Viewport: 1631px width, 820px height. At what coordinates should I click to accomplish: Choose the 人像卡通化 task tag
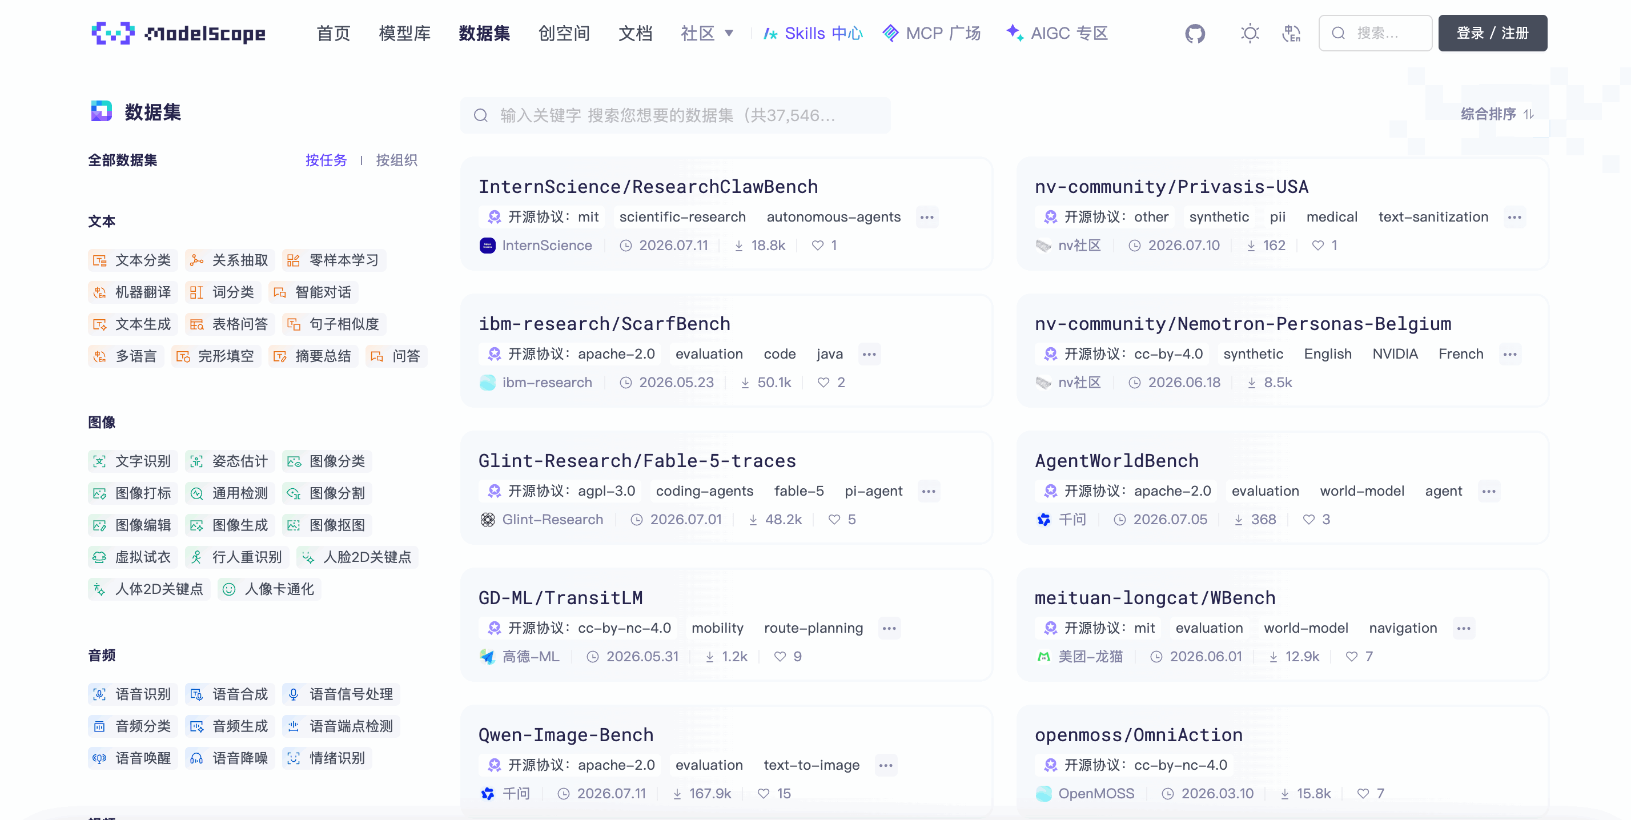pos(269,589)
